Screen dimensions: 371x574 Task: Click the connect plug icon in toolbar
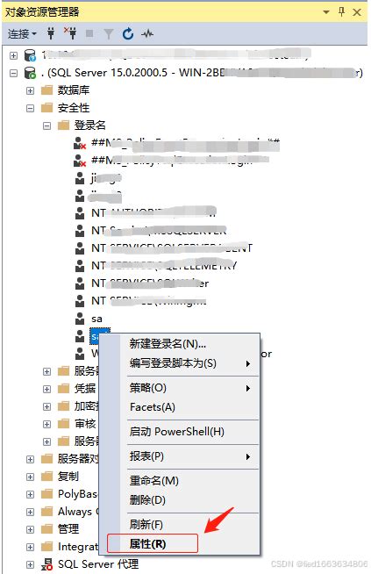tap(51, 34)
